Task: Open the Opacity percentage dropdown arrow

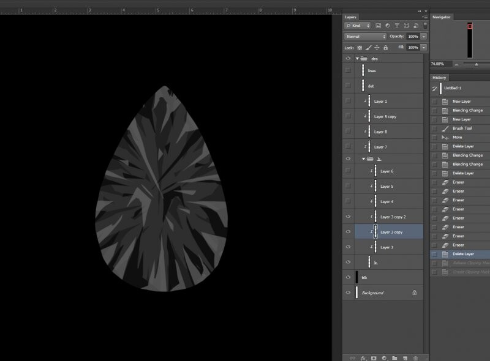Action: [423, 37]
